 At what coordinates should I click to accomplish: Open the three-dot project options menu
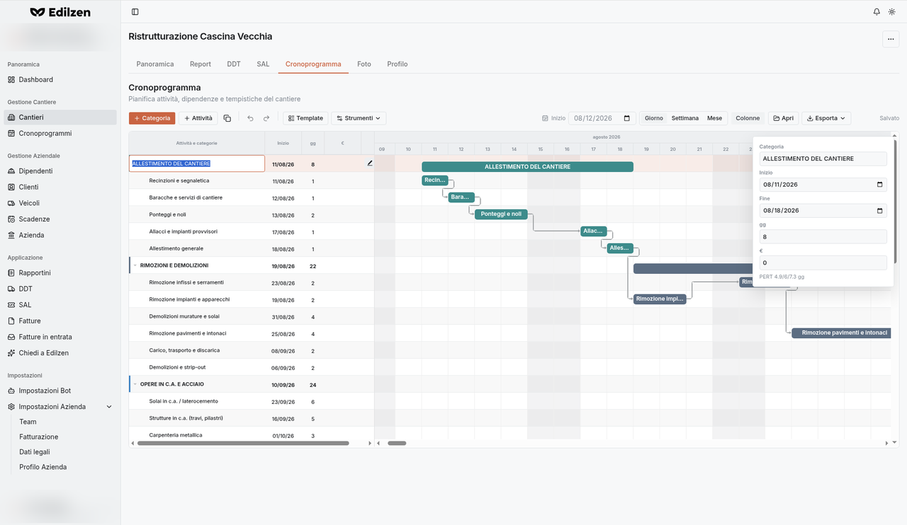click(x=891, y=40)
